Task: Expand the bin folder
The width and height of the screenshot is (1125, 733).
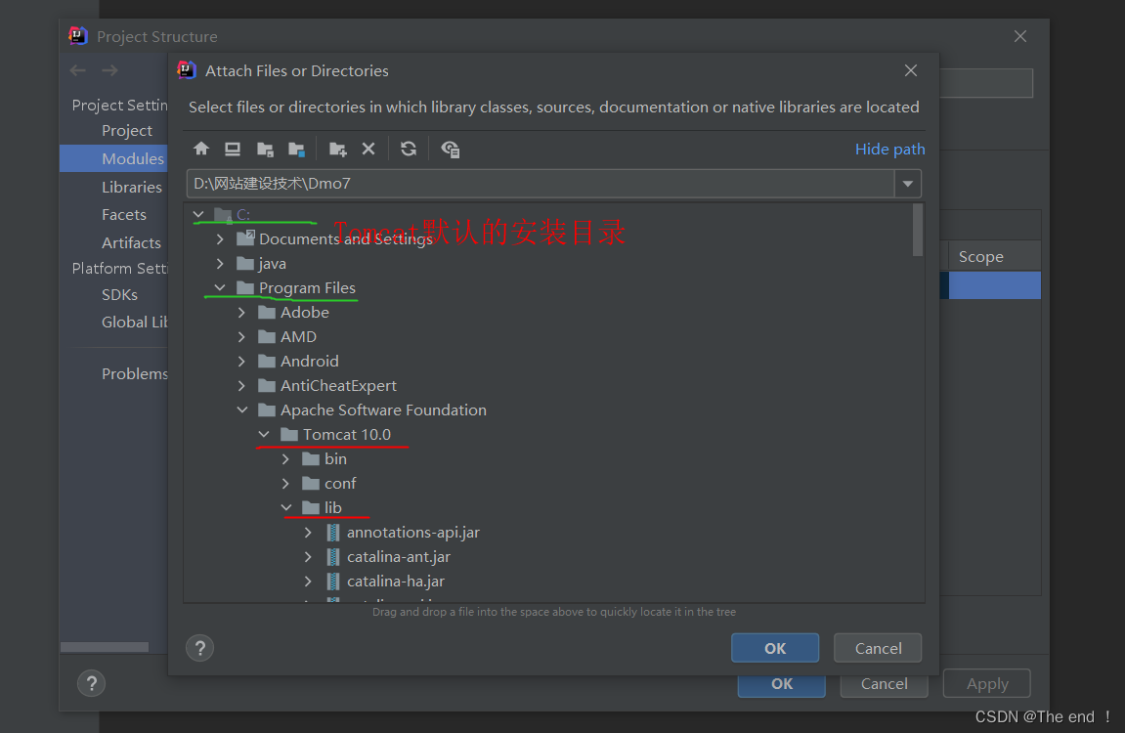Action: (285, 458)
